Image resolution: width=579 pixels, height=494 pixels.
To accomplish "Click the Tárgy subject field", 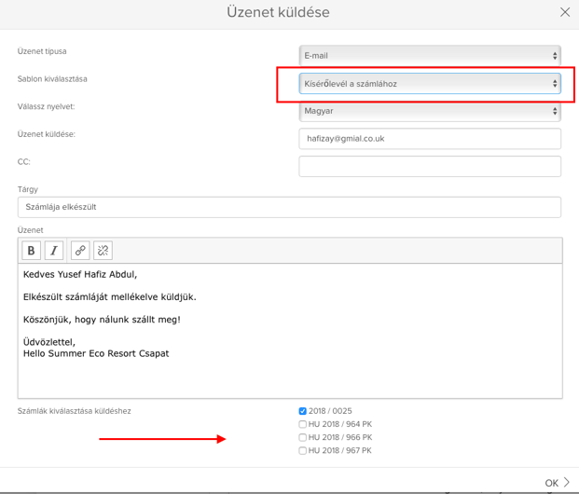I will coord(289,207).
